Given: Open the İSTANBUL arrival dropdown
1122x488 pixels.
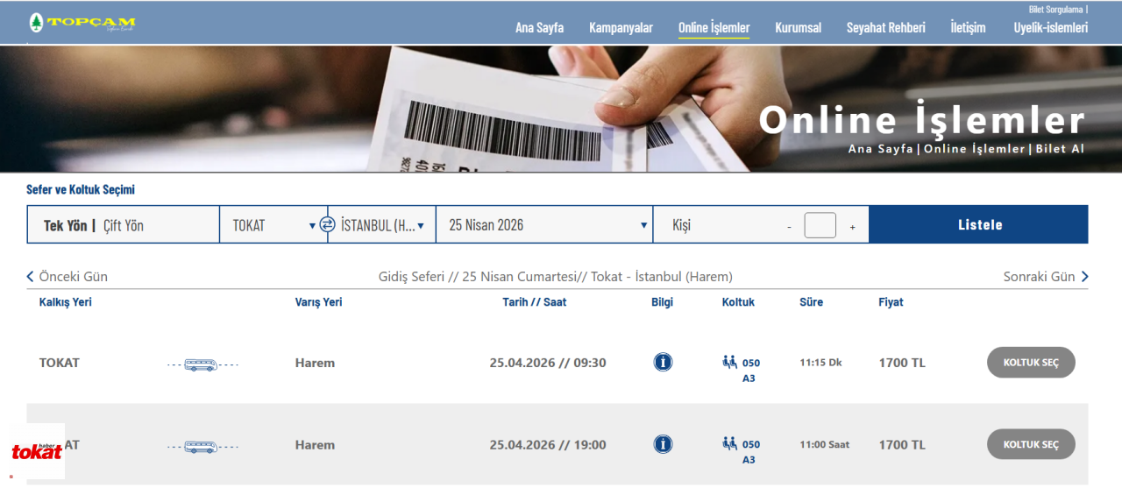Looking at the screenshot, I should click(382, 225).
